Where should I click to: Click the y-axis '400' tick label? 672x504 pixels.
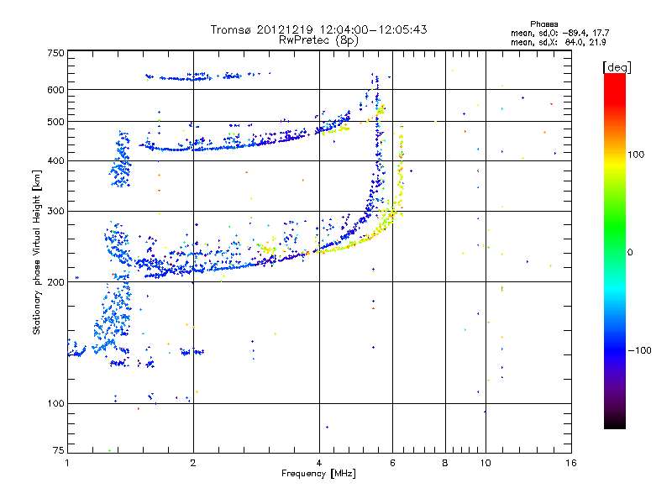click(55, 160)
